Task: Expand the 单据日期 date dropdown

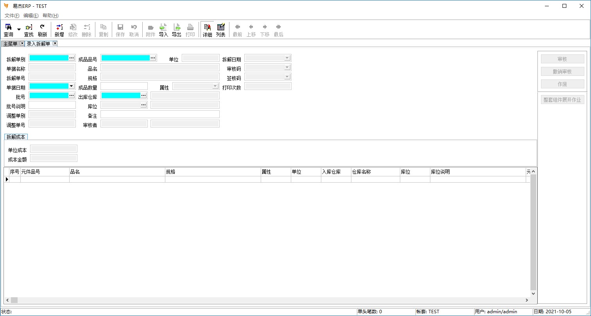Action: (x=72, y=86)
